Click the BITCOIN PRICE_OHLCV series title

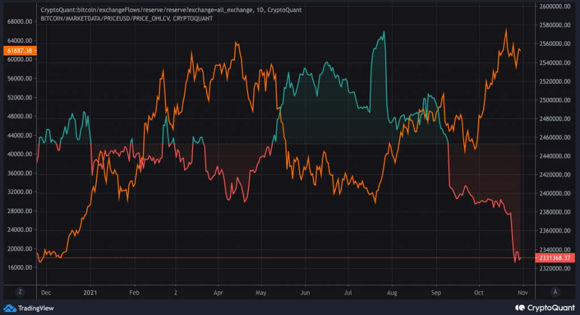pos(126,18)
